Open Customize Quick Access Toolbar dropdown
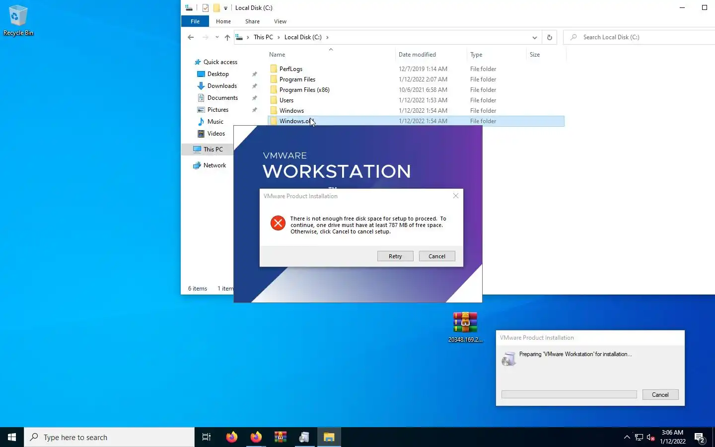Image resolution: width=715 pixels, height=447 pixels. [x=225, y=8]
